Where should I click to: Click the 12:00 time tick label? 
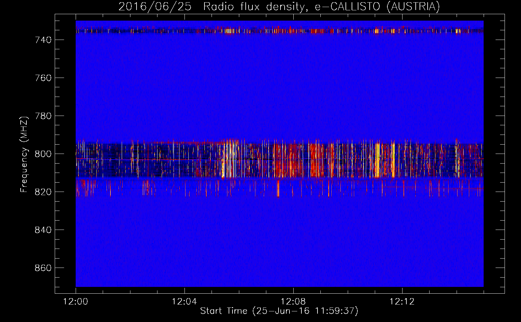(x=76, y=302)
